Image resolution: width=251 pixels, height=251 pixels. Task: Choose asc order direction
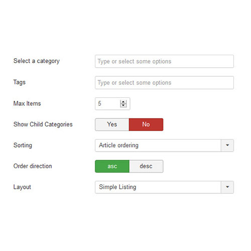[x=112, y=166]
